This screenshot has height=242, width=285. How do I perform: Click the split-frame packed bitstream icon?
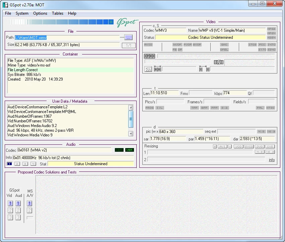click(x=218, y=63)
